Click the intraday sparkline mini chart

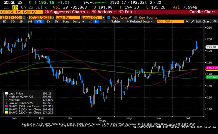pyautogui.click(x=95, y=3)
